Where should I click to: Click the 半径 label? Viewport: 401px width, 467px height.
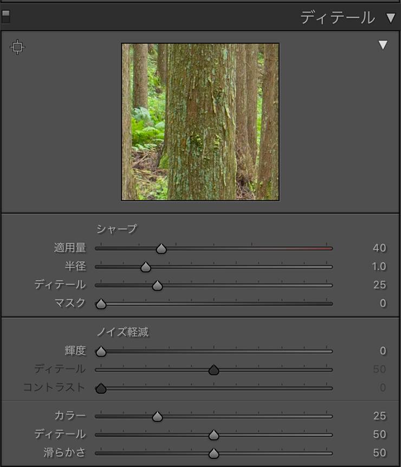[x=75, y=266]
